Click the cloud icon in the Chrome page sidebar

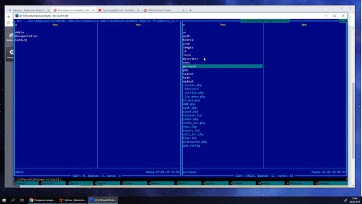(11, 35)
